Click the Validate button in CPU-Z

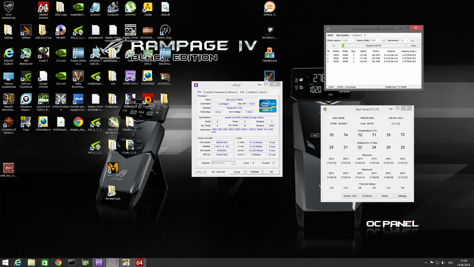point(255,172)
